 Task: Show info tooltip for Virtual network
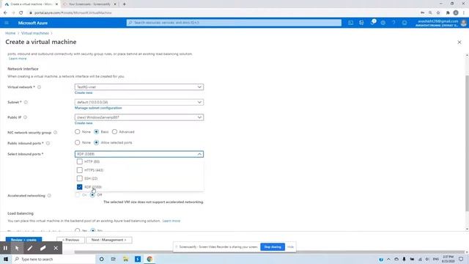pyautogui.click(x=39, y=87)
